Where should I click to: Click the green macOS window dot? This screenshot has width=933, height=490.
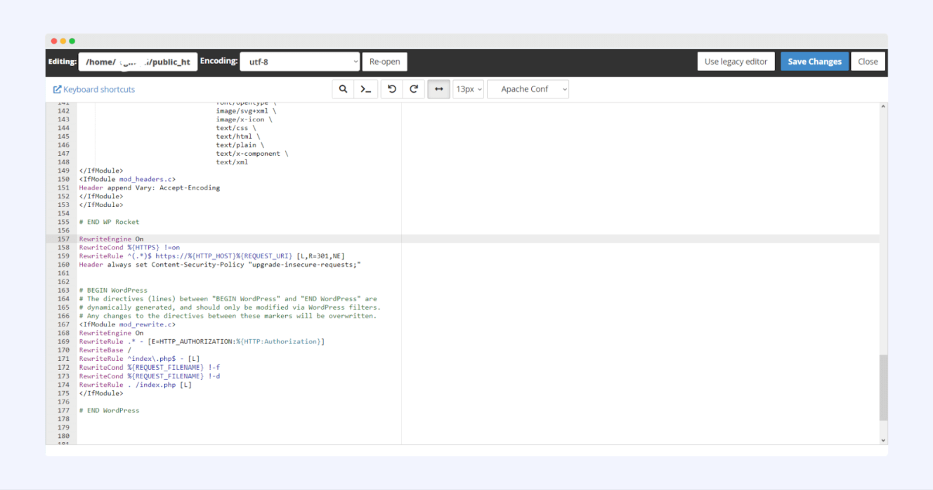[x=72, y=41]
